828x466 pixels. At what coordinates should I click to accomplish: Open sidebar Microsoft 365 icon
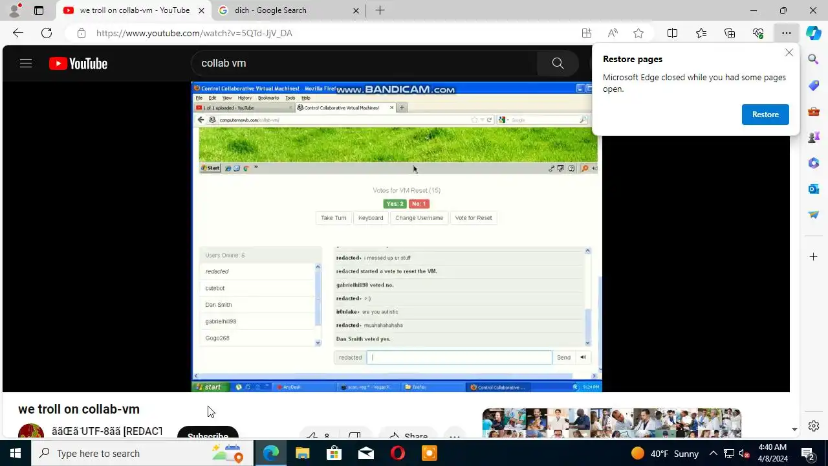[814, 163]
